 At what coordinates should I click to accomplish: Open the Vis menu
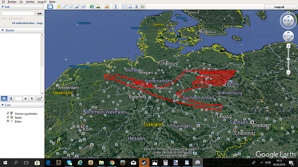pyautogui.click(x=21, y=2)
